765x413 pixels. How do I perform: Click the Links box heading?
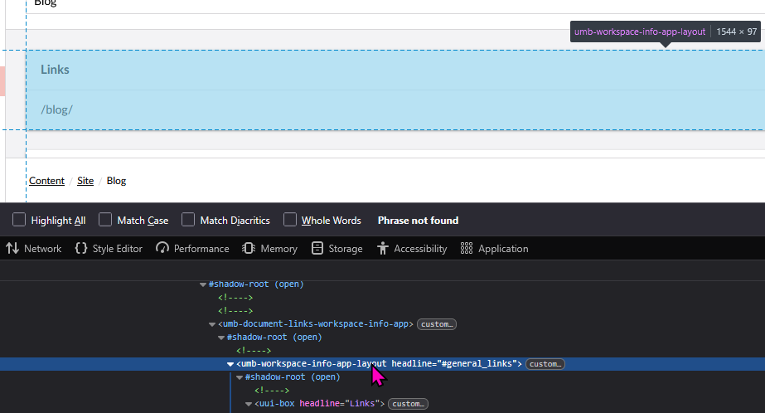[55, 70]
